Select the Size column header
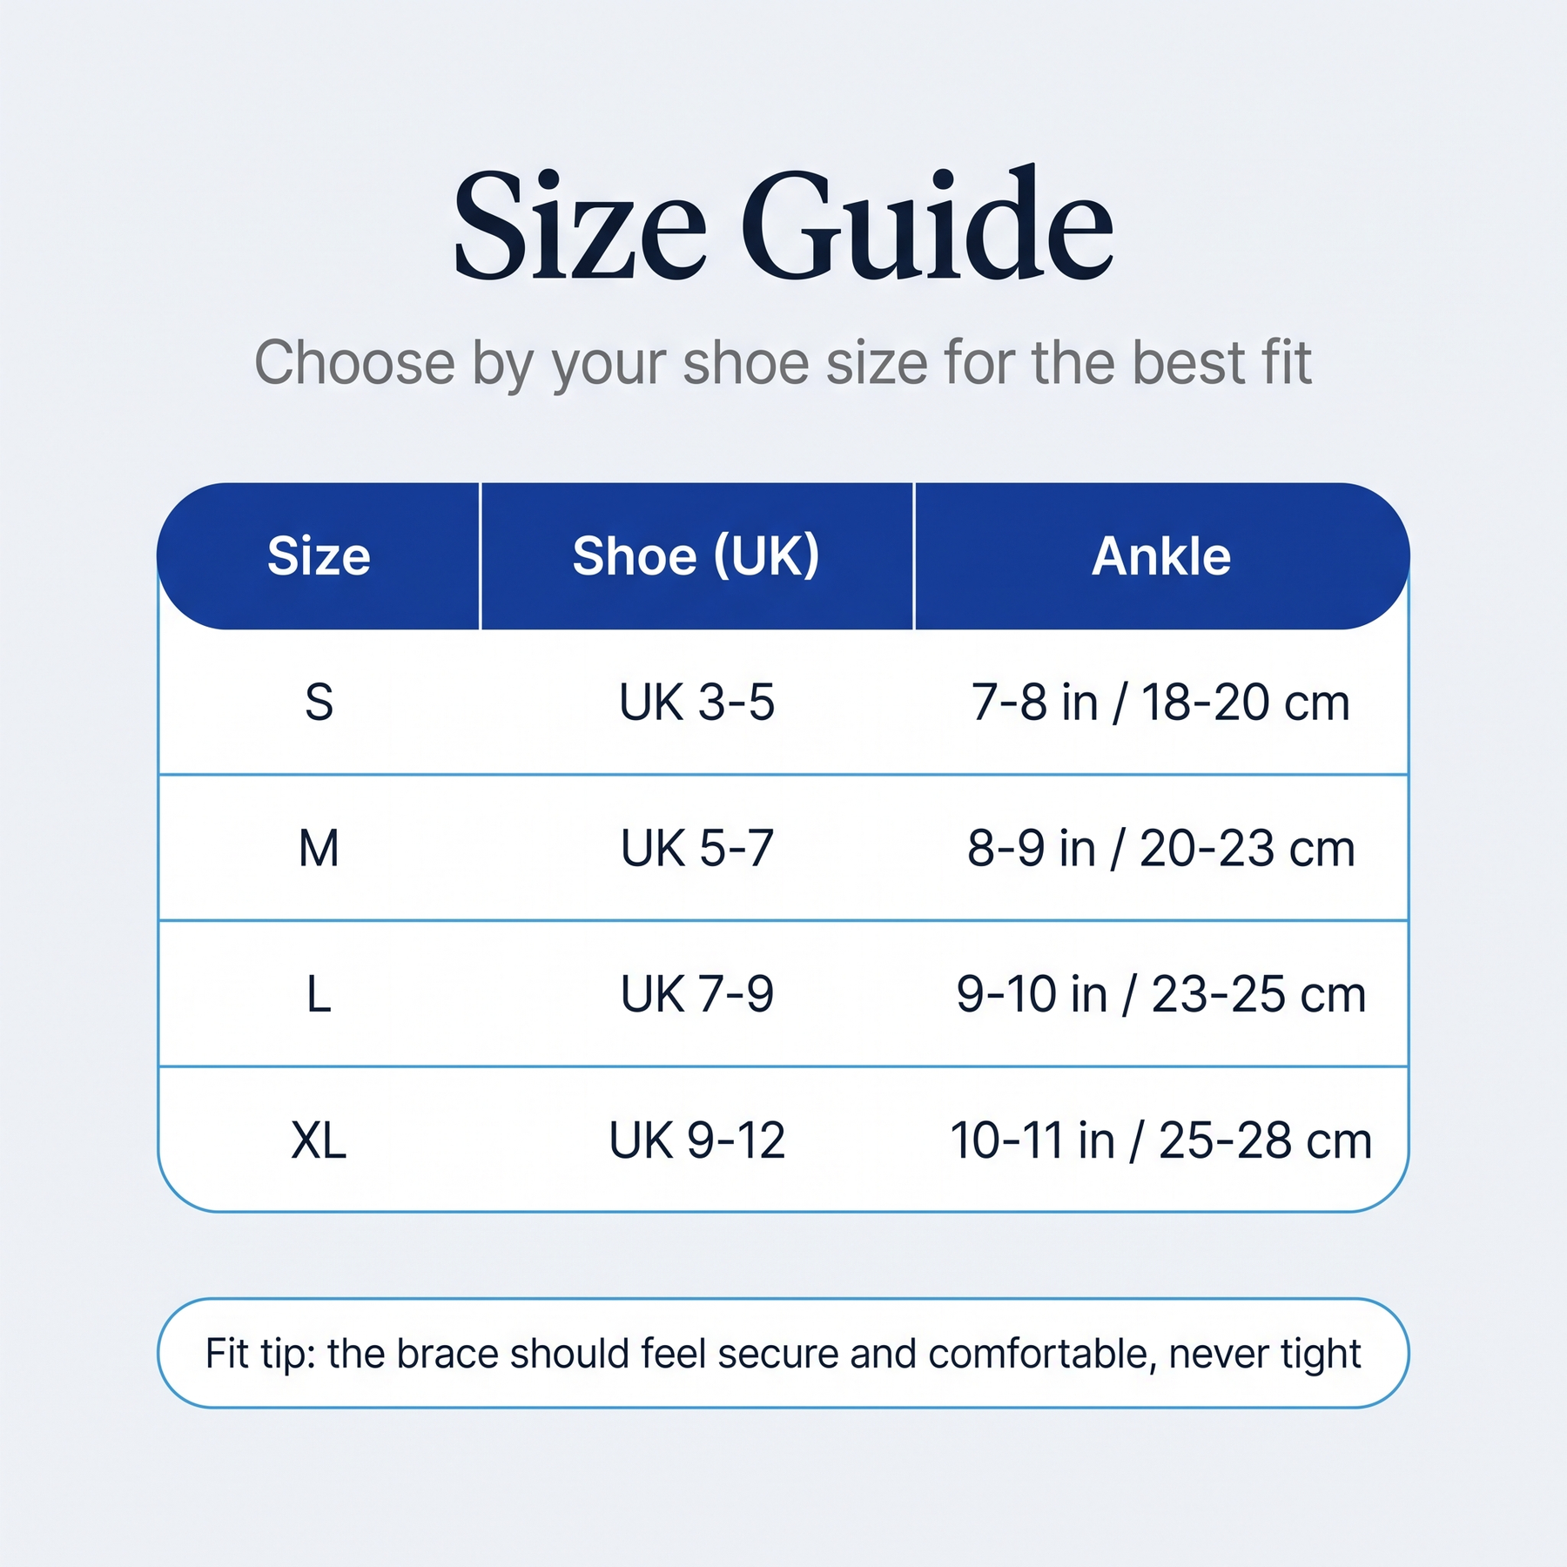The width and height of the screenshot is (1567, 1567). 319,555
